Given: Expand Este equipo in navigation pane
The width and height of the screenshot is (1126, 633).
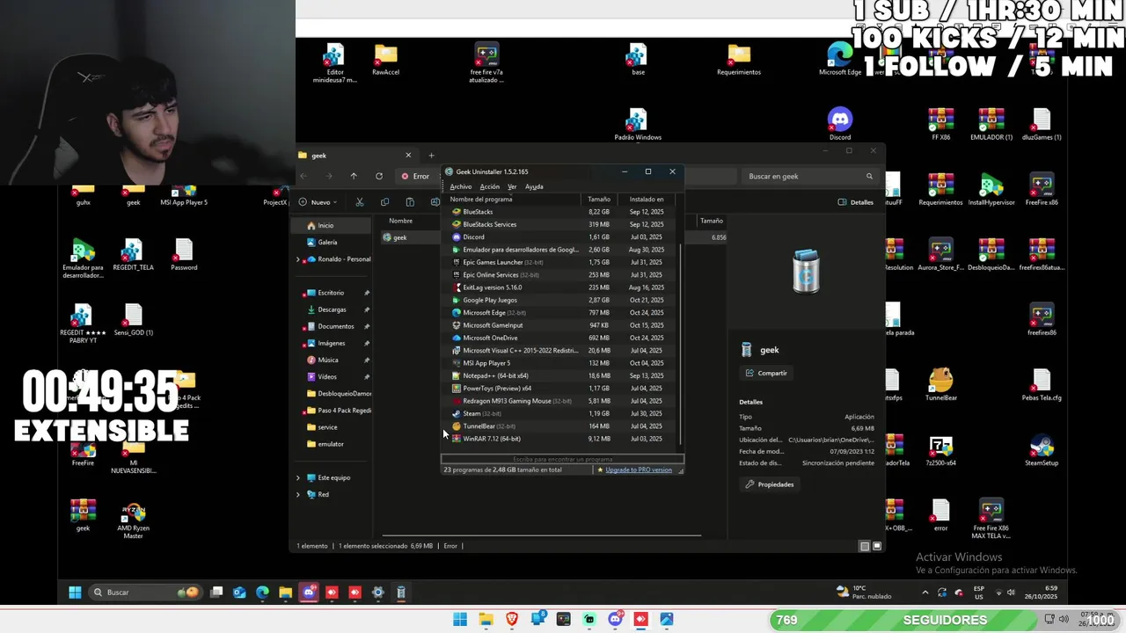Looking at the screenshot, I should [x=298, y=477].
